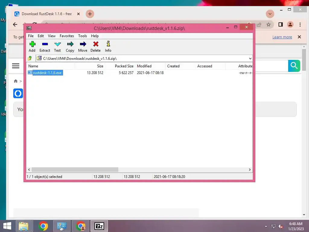Run the Test archive tool
Image resolution: width=309 pixels, height=232 pixels.
click(57, 47)
